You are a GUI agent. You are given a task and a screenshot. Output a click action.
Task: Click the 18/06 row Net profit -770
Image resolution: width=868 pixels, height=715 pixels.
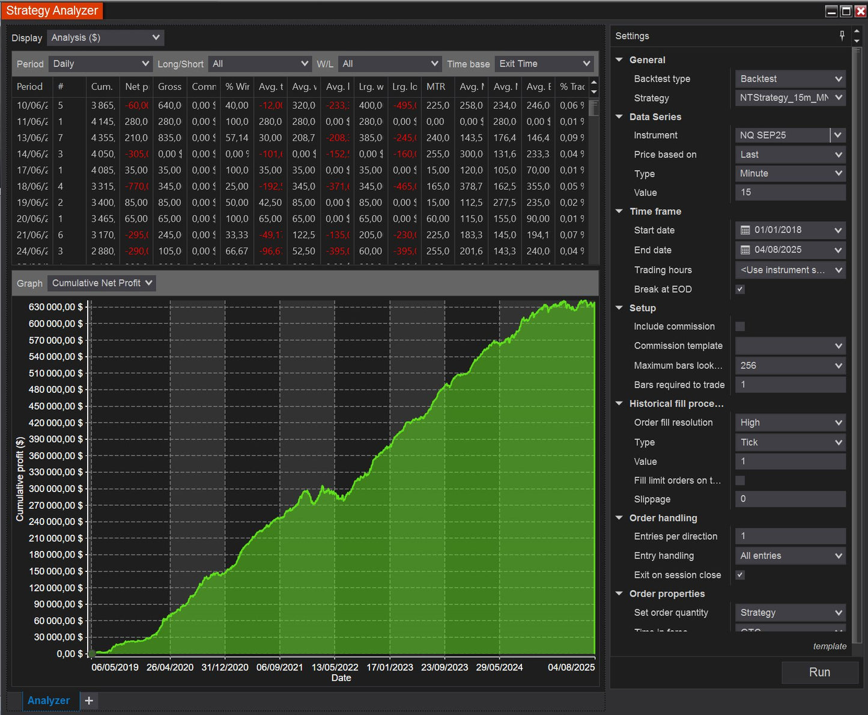[137, 186]
